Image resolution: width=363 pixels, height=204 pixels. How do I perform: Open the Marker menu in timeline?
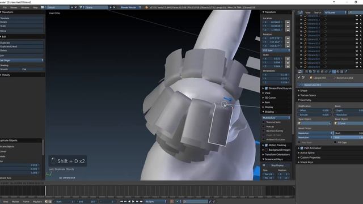(15, 202)
